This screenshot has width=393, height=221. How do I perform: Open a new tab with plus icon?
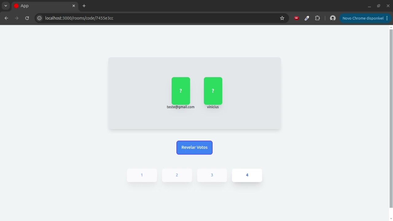84,6
